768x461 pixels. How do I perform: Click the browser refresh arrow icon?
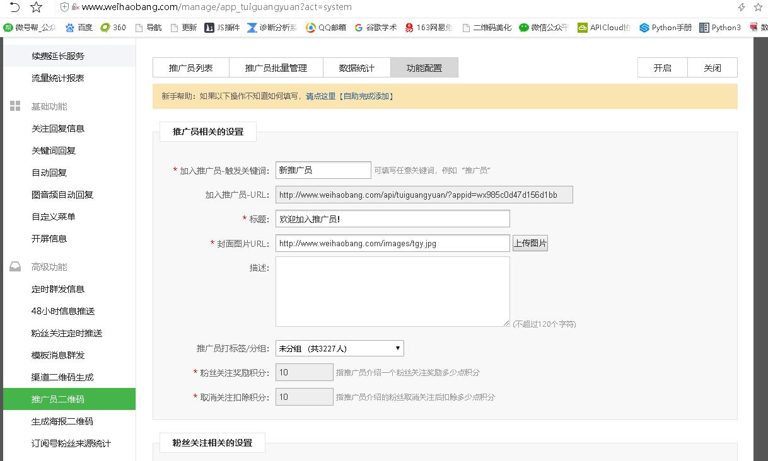[x=14, y=7]
